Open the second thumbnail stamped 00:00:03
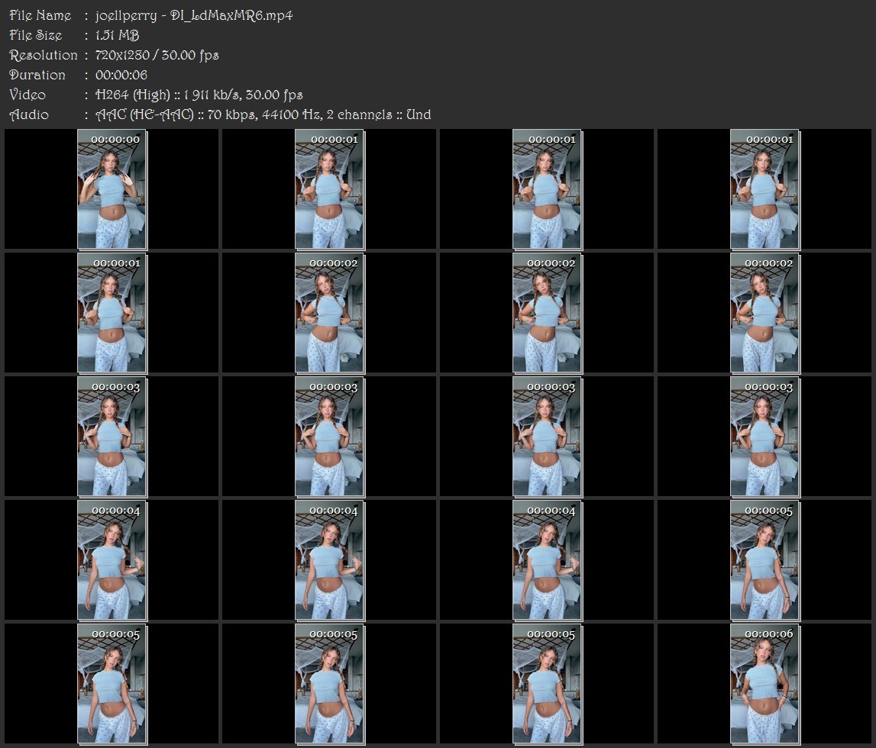The width and height of the screenshot is (876, 748). [x=330, y=437]
